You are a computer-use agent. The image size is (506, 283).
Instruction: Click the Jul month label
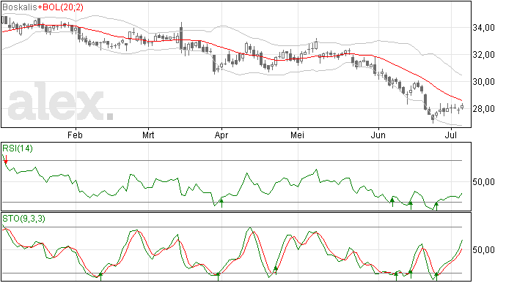pyautogui.click(x=450, y=135)
